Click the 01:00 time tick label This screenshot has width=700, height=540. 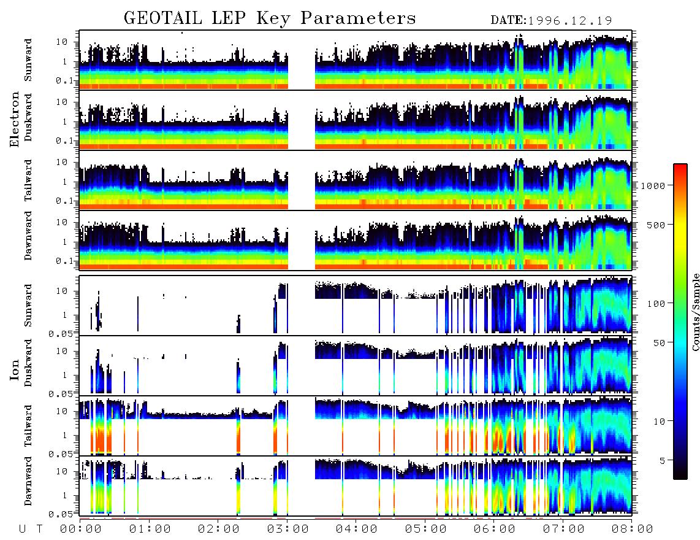pos(150,530)
